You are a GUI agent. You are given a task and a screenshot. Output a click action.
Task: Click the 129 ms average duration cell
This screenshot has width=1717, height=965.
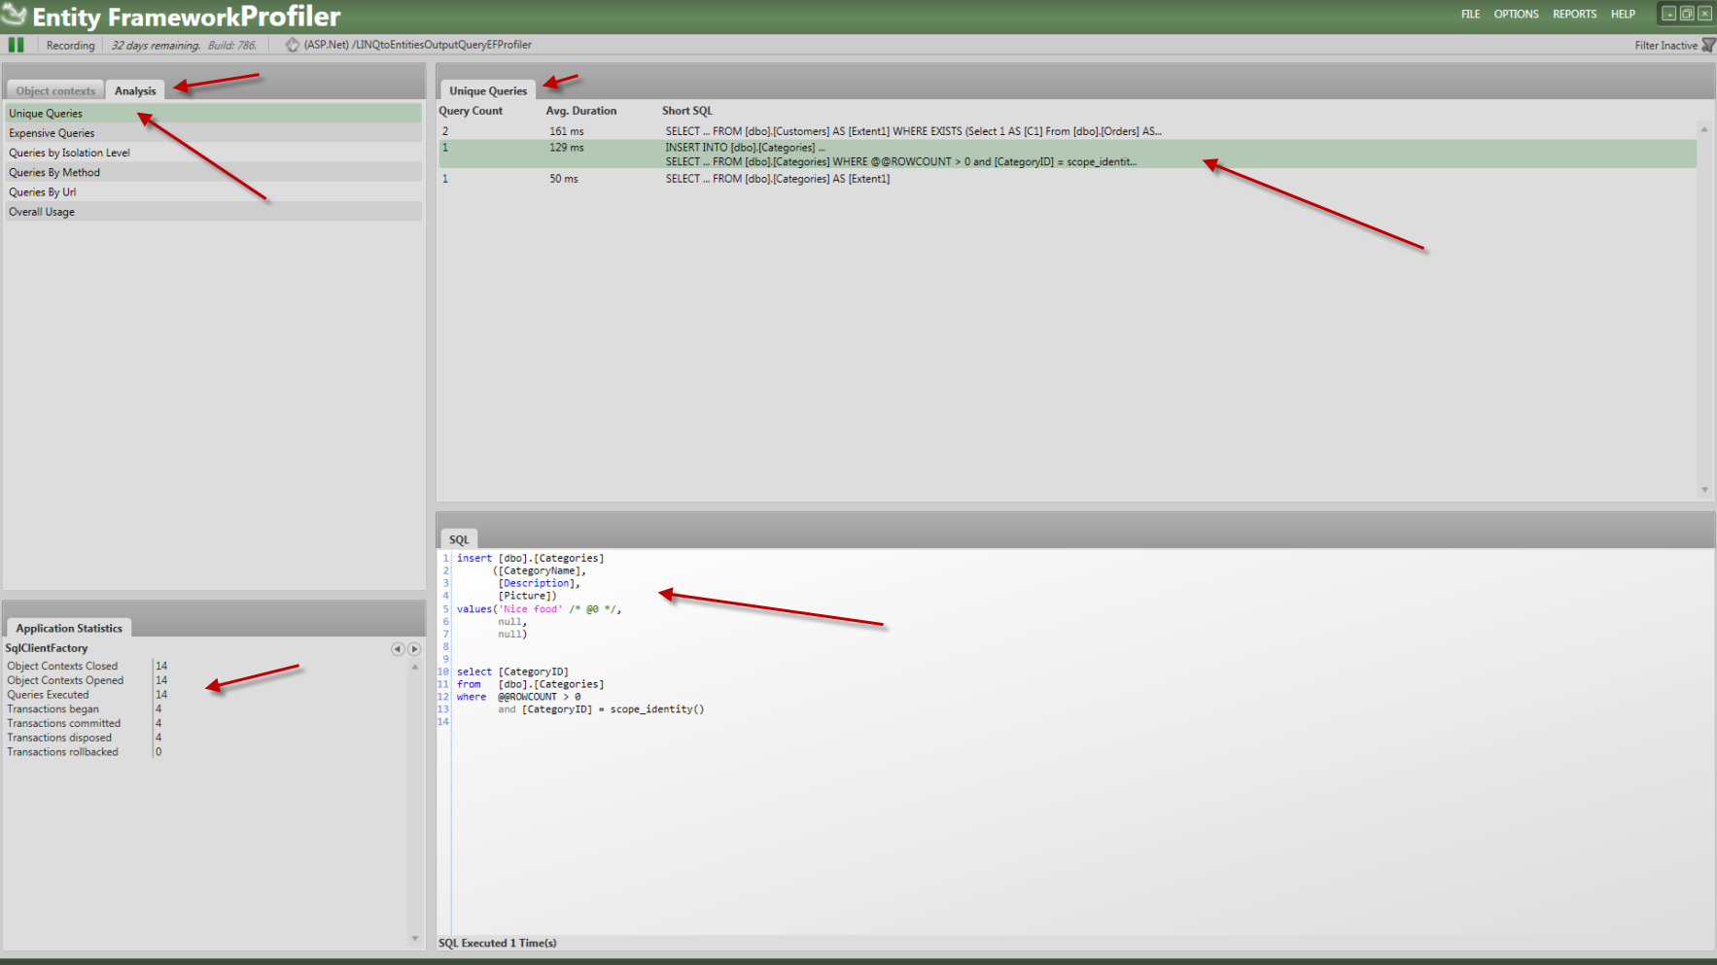566,148
